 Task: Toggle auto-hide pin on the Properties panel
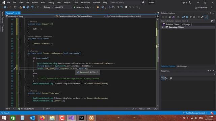coord(211,71)
